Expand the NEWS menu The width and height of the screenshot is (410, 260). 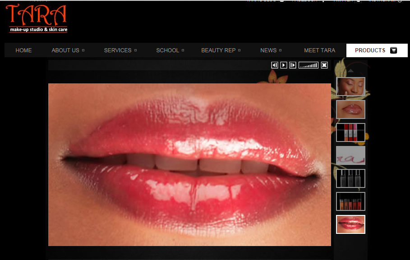(x=271, y=50)
